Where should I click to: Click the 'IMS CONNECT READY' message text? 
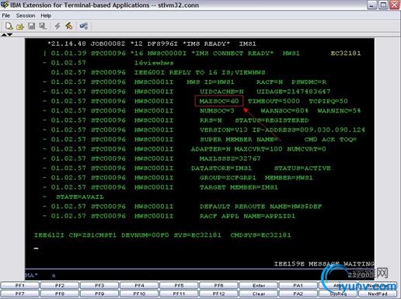[232, 53]
